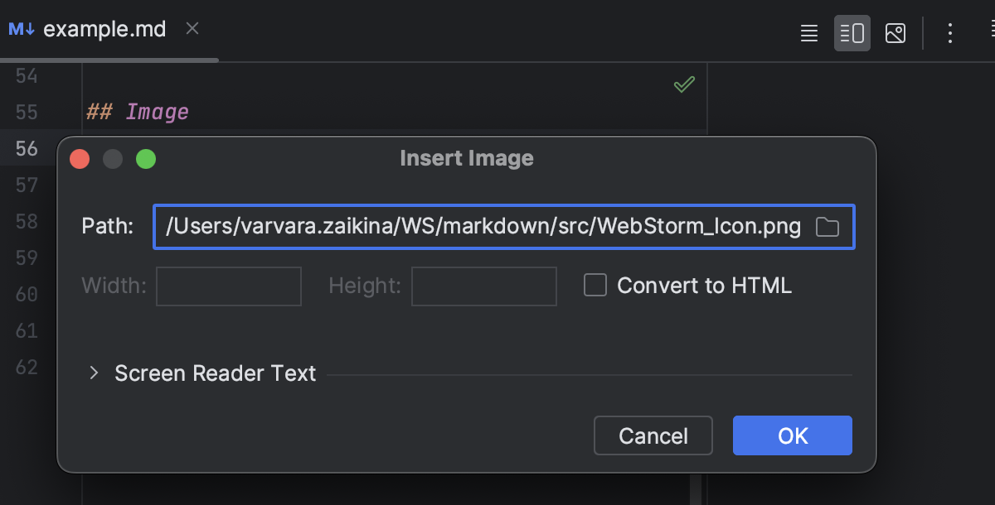The height and width of the screenshot is (505, 995).
Task: Select the split editor and preview layout
Action: click(x=852, y=33)
